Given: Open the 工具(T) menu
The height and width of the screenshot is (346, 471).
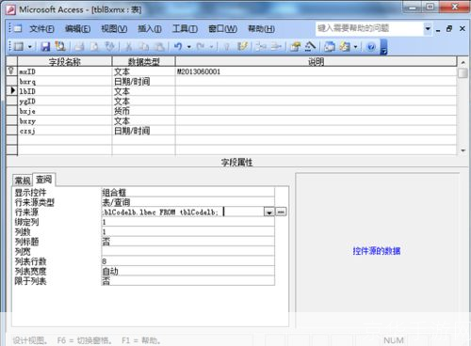Looking at the screenshot, I should pyautogui.click(x=185, y=29).
